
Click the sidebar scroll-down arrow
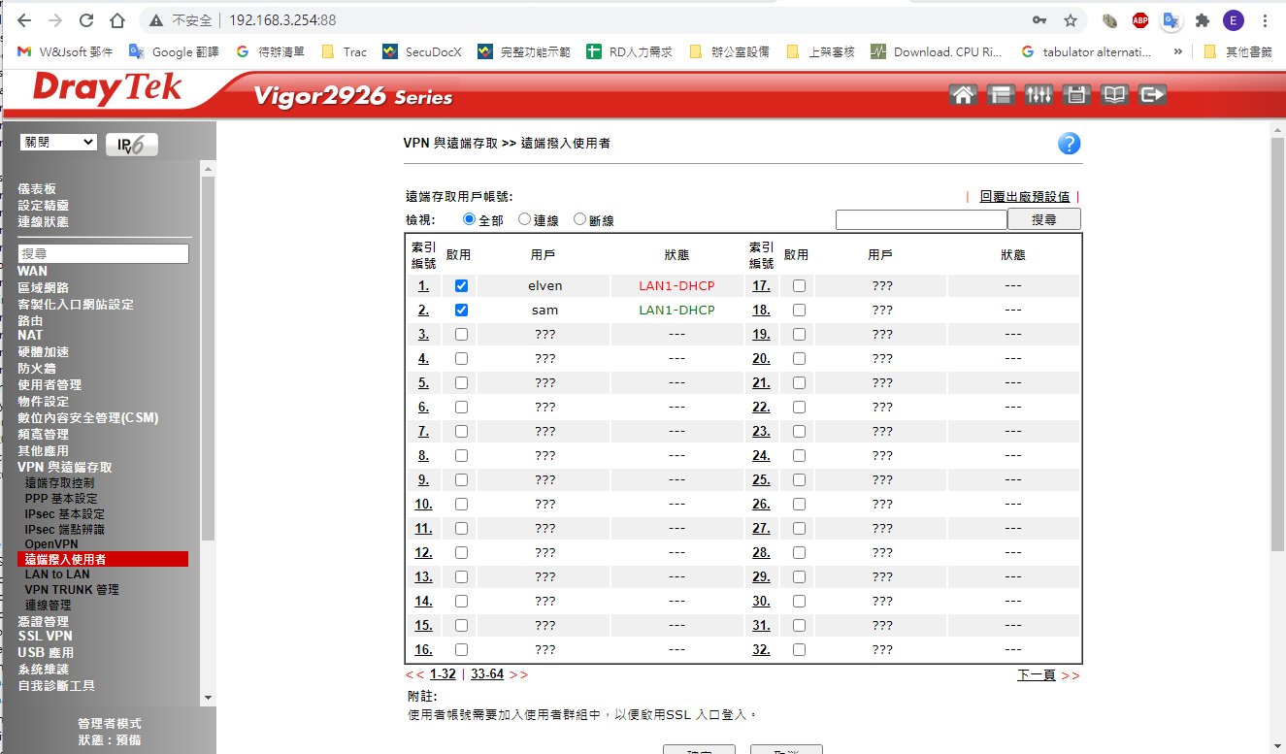tap(209, 698)
